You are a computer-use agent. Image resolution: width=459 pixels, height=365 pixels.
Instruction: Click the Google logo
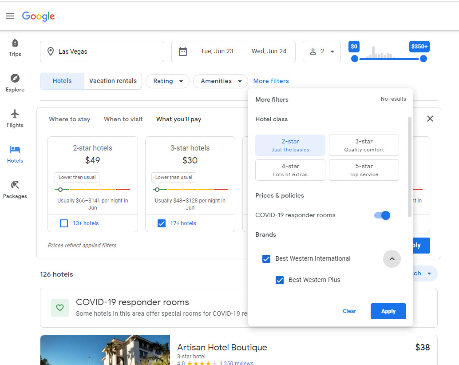[39, 16]
